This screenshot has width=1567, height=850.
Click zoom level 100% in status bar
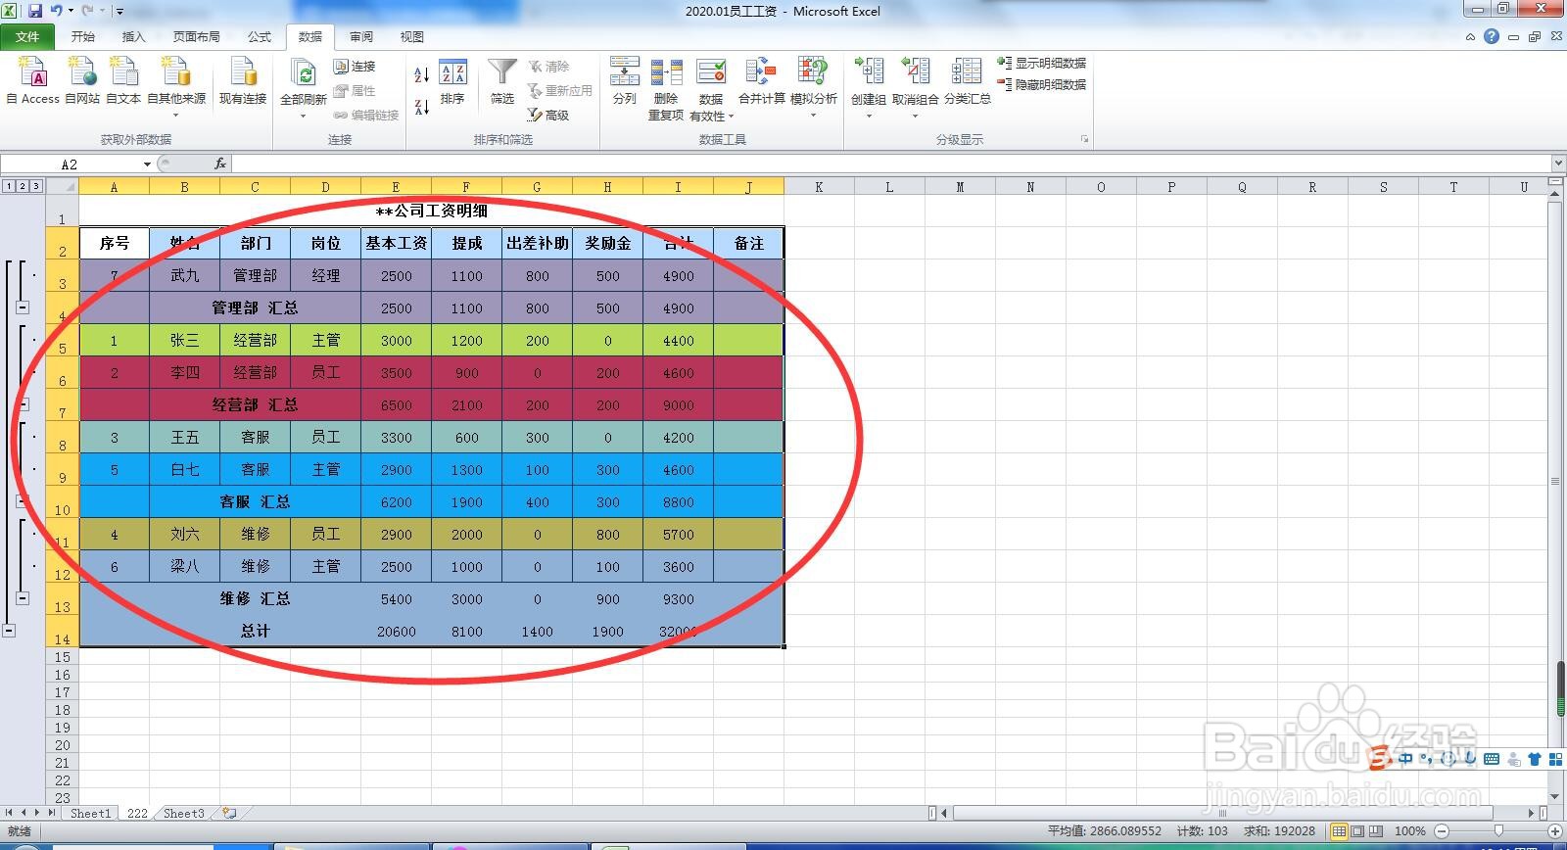pyautogui.click(x=1409, y=831)
